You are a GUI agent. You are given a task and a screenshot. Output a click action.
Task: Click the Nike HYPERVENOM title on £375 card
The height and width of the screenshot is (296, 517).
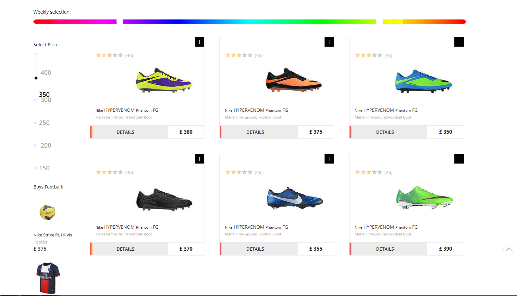pyautogui.click(x=256, y=110)
